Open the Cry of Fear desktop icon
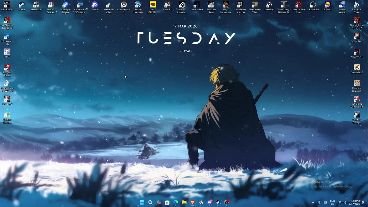 click(x=357, y=38)
